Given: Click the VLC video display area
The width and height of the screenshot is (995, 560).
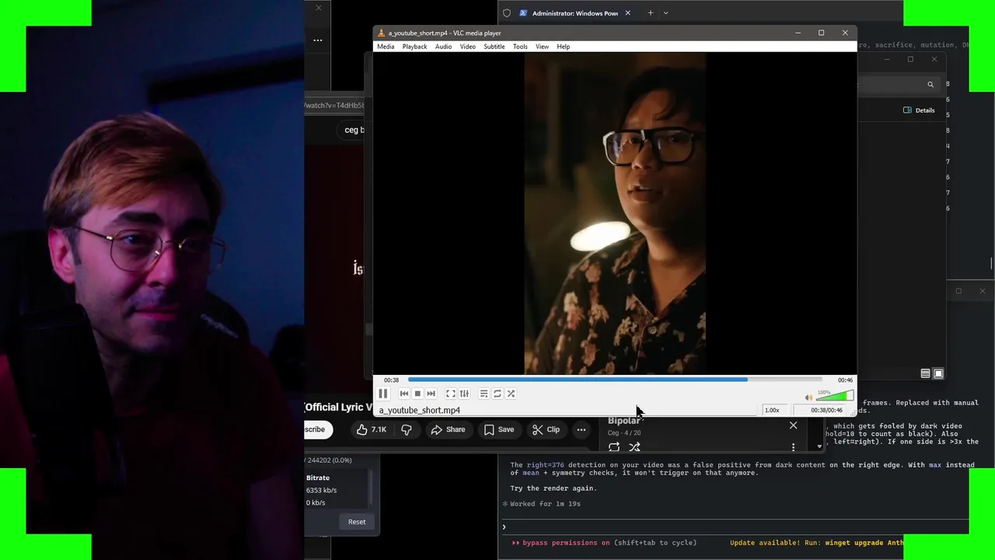Looking at the screenshot, I should (x=615, y=213).
